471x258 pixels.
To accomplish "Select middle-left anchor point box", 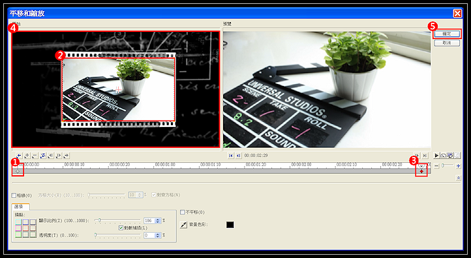I will coord(19,228).
